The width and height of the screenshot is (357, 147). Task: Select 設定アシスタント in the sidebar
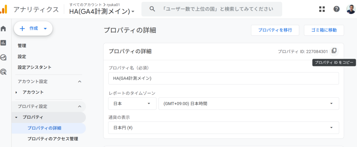click(35, 67)
